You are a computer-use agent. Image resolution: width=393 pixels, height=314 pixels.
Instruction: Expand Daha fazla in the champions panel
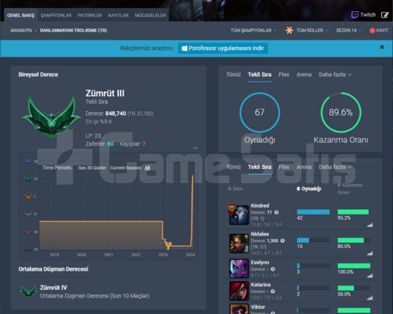pyautogui.click(x=335, y=167)
